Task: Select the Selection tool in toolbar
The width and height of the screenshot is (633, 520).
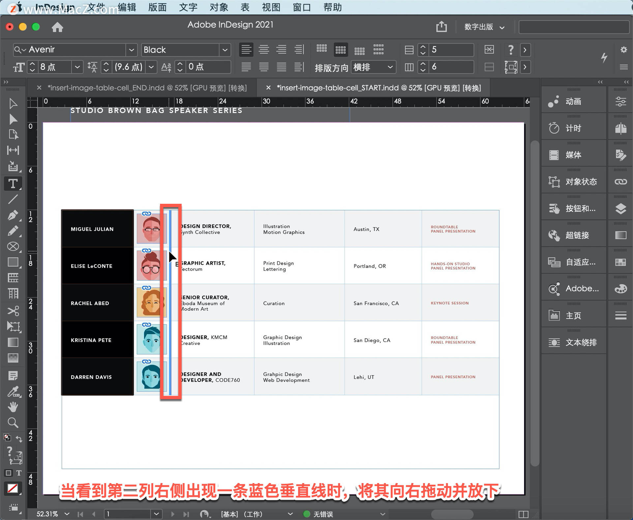Action: (12, 104)
